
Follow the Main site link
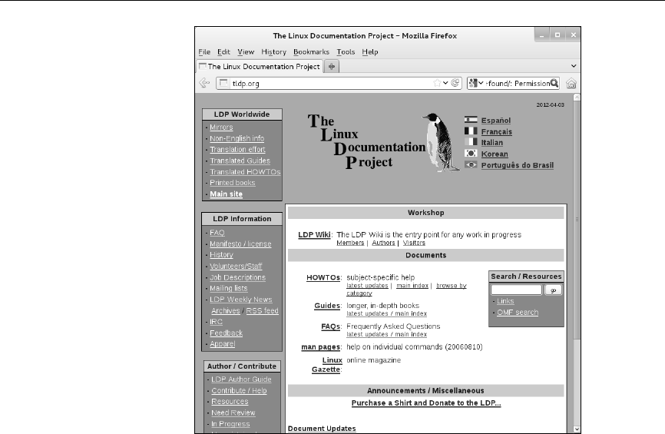coord(226,194)
